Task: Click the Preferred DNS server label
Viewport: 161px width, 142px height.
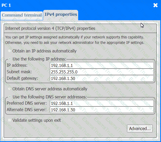Action: pyautogui.click(x=27, y=103)
